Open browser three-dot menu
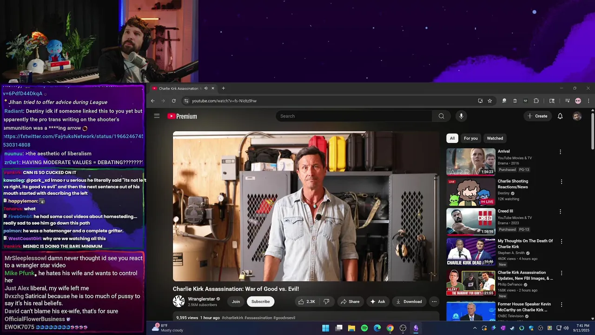Image resolution: width=595 pixels, height=335 pixels. (x=588, y=100)
